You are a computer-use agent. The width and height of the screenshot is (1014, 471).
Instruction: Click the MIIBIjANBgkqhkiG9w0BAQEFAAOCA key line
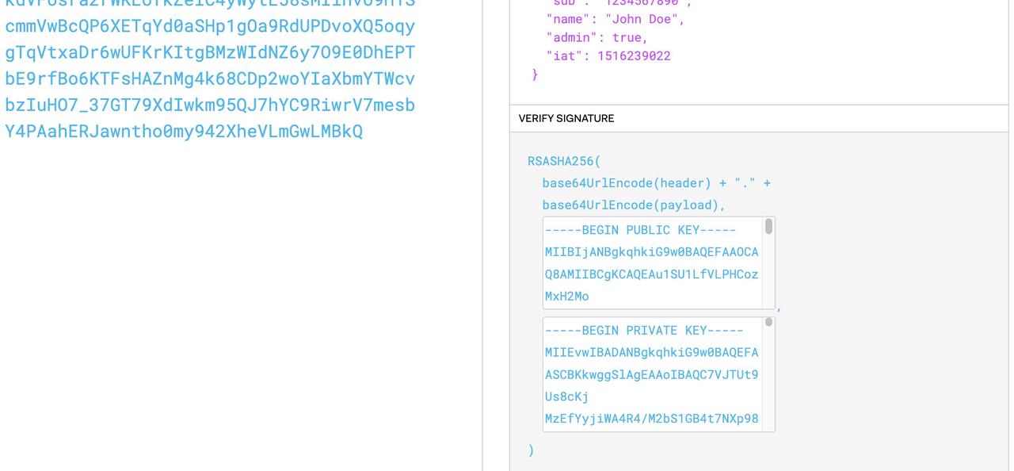pos(651,251)
